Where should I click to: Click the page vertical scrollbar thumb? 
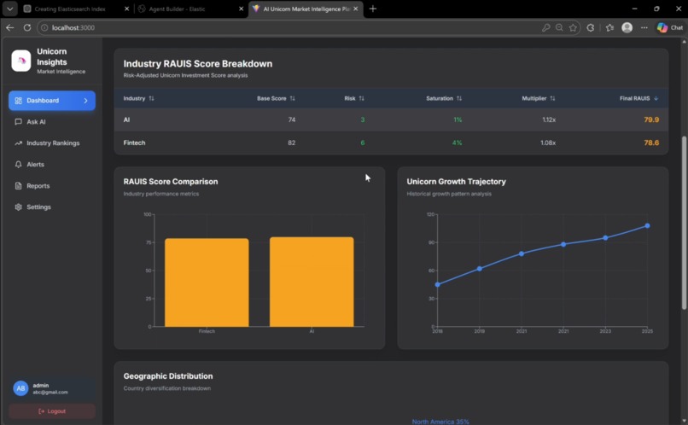tap(684, 223)
